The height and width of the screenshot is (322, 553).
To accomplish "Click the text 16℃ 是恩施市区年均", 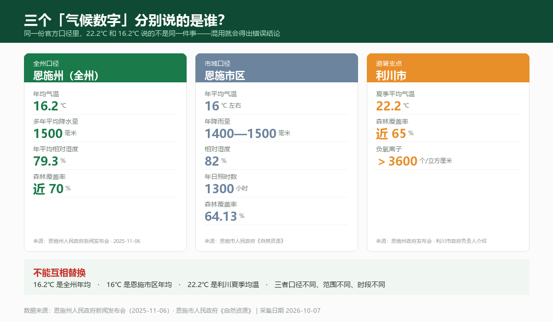I will (x=139, y=285).
